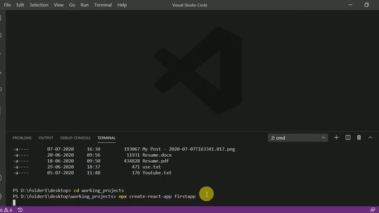Screen dimensions: 379x213
Task: Kill terminal with trash icon
Action: coord(359,137)
